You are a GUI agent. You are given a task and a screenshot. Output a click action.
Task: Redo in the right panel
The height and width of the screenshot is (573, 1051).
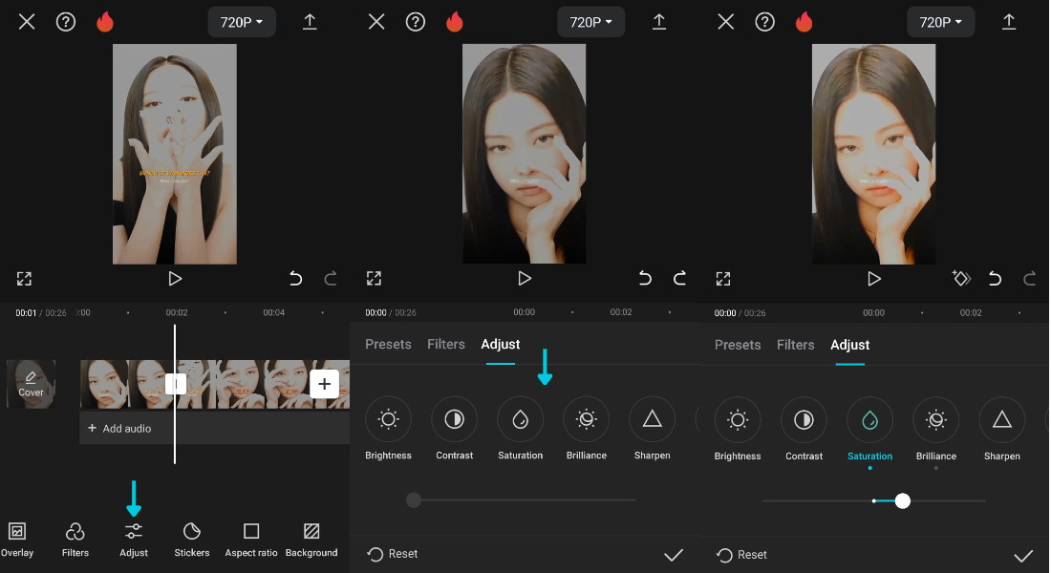1030,278
